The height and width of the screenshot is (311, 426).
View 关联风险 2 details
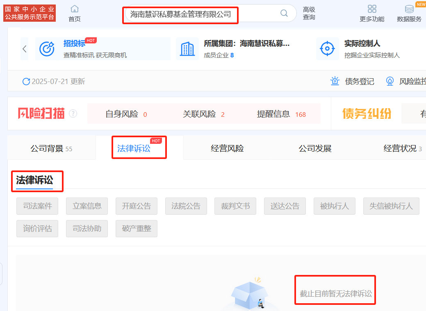[x=204, y=114]
